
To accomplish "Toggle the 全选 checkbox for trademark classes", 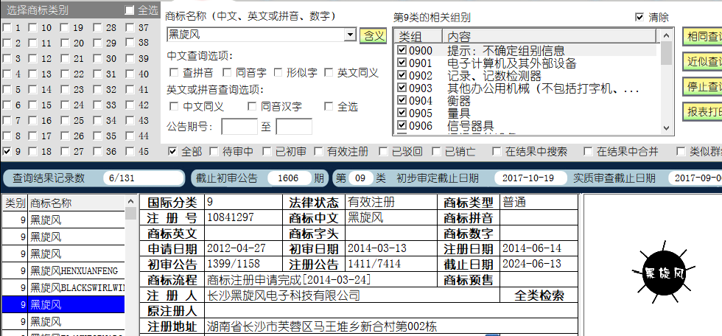I will pos(130,10).
